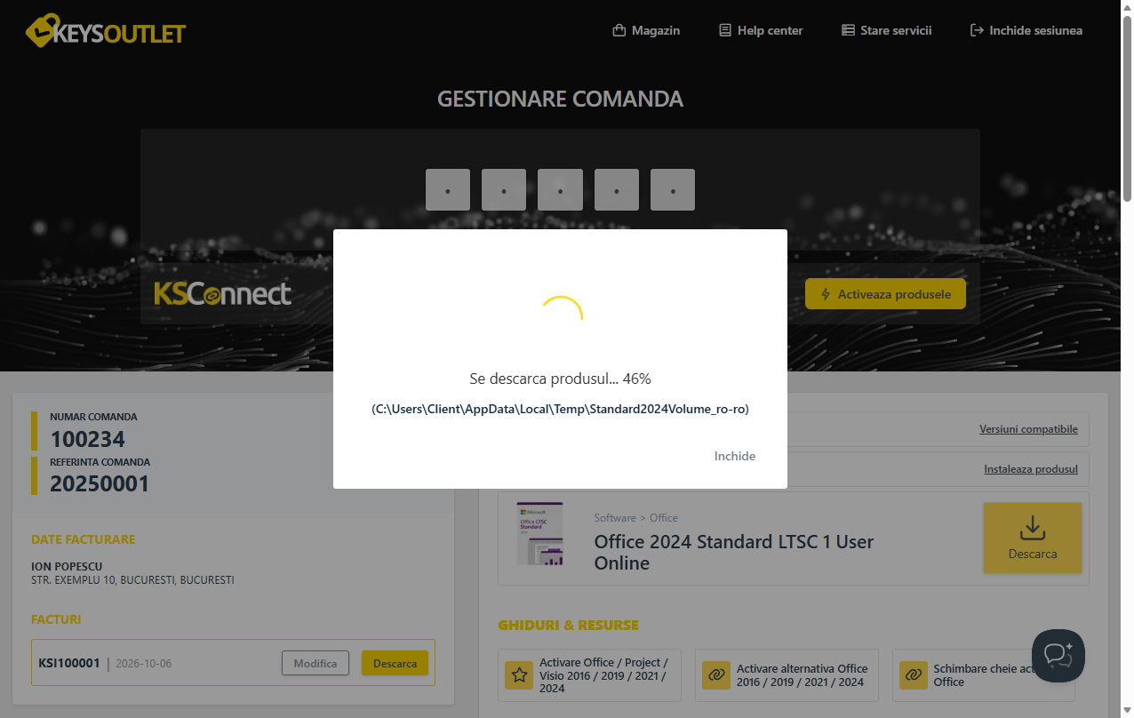This screenshot has width=1134, height=718.
Task: Click the download path text in dialog
Action: tap(560, 410)
